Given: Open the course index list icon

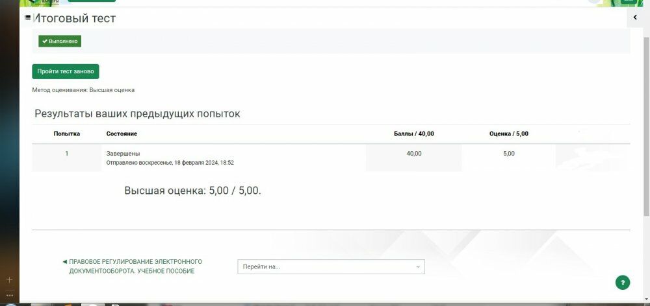Looking at the screenshot, I should pyautogui.click(x=28, y=18).
